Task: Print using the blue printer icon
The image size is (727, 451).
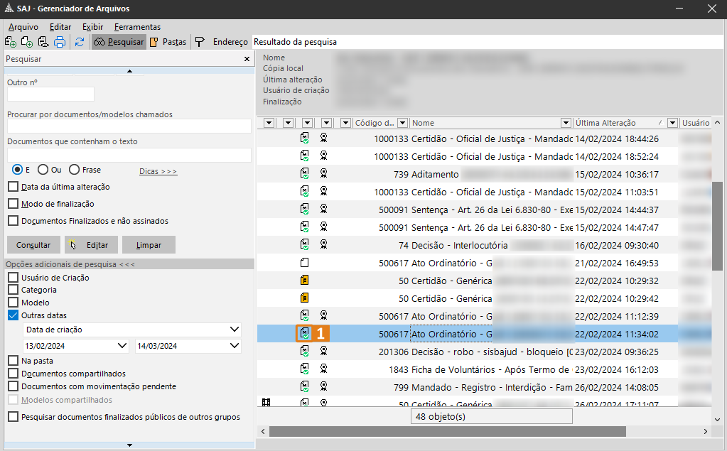Action: coord(60,42)
